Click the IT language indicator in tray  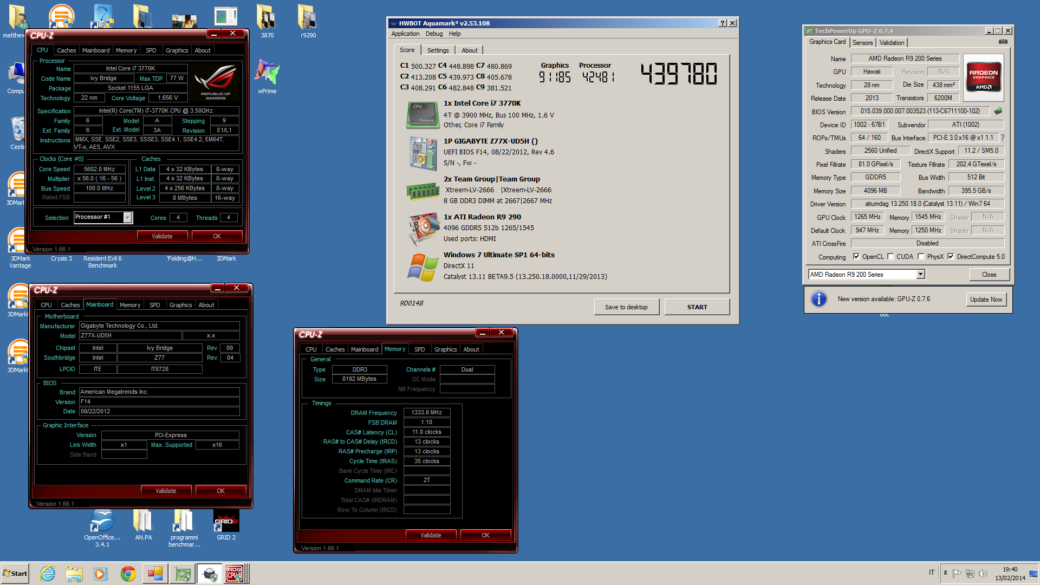[x=931, y=573]
